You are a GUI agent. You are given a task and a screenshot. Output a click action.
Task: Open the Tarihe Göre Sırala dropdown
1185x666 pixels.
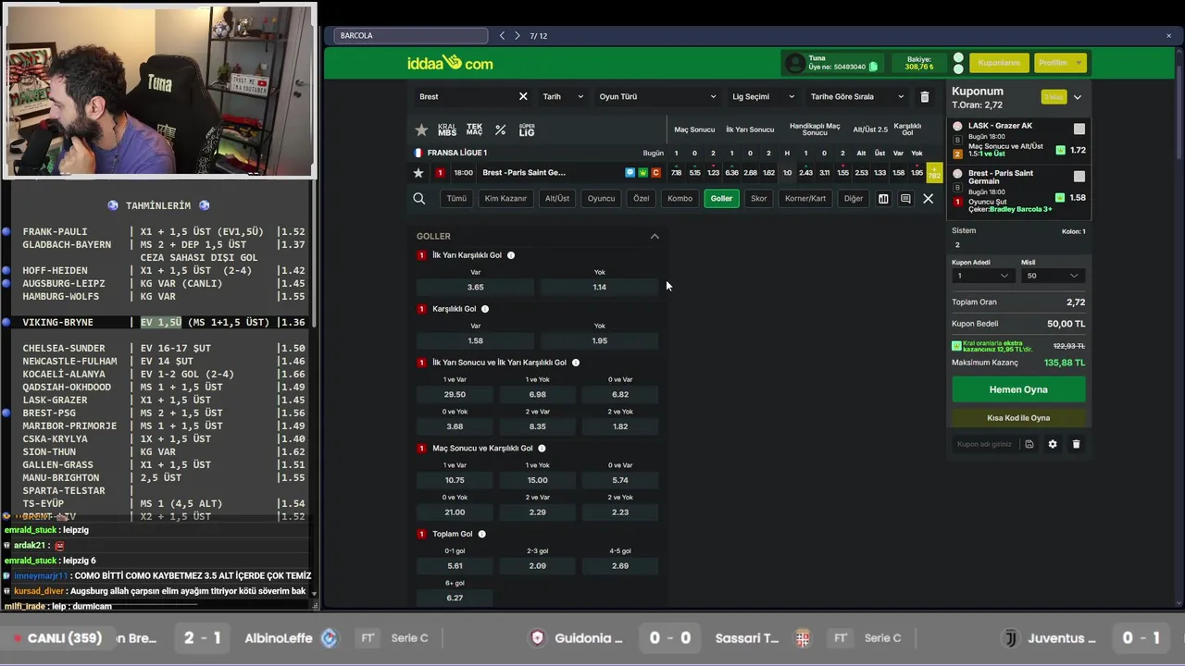click(x=856, y=96)
